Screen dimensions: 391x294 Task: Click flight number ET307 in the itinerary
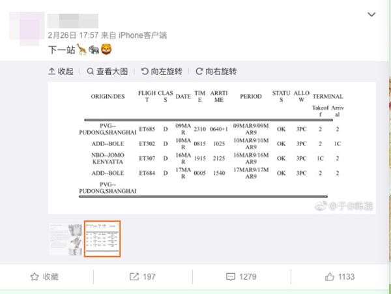(x=147, y=158)
